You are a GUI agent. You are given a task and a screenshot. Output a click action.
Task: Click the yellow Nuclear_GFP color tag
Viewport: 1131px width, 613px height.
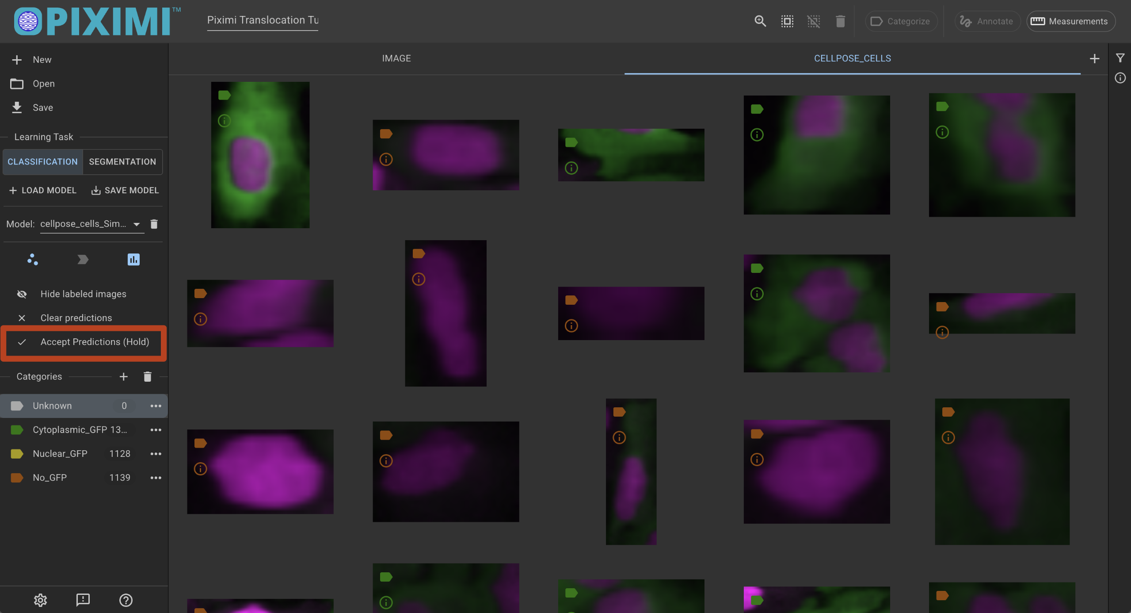(17, 453)
